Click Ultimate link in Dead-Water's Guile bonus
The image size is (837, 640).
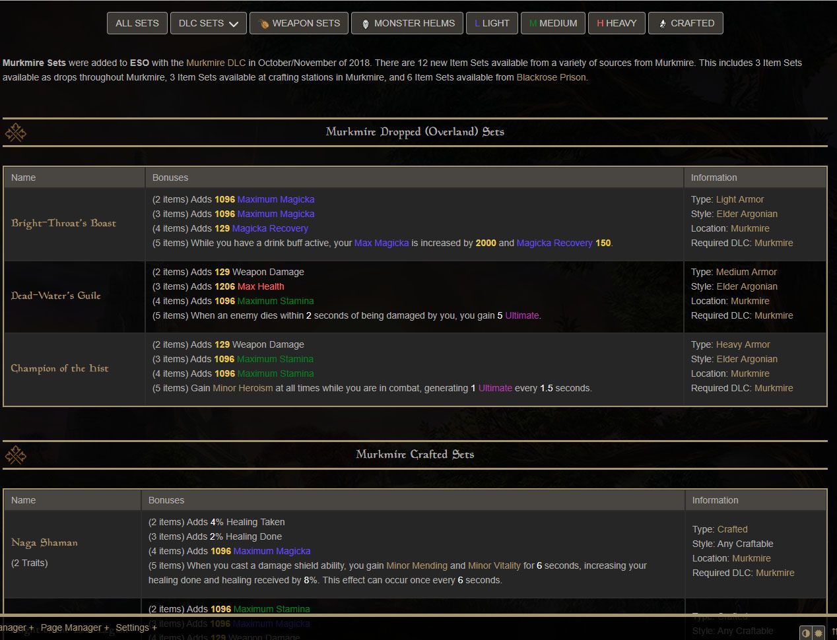pyautogui.click(x=522, y=315)
